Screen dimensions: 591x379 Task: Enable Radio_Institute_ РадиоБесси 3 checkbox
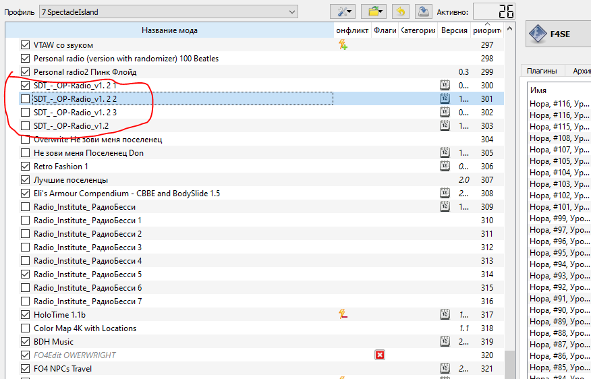[26, 247]
